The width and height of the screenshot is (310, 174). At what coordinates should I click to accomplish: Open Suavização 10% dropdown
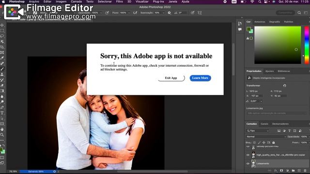click(164, 13)
